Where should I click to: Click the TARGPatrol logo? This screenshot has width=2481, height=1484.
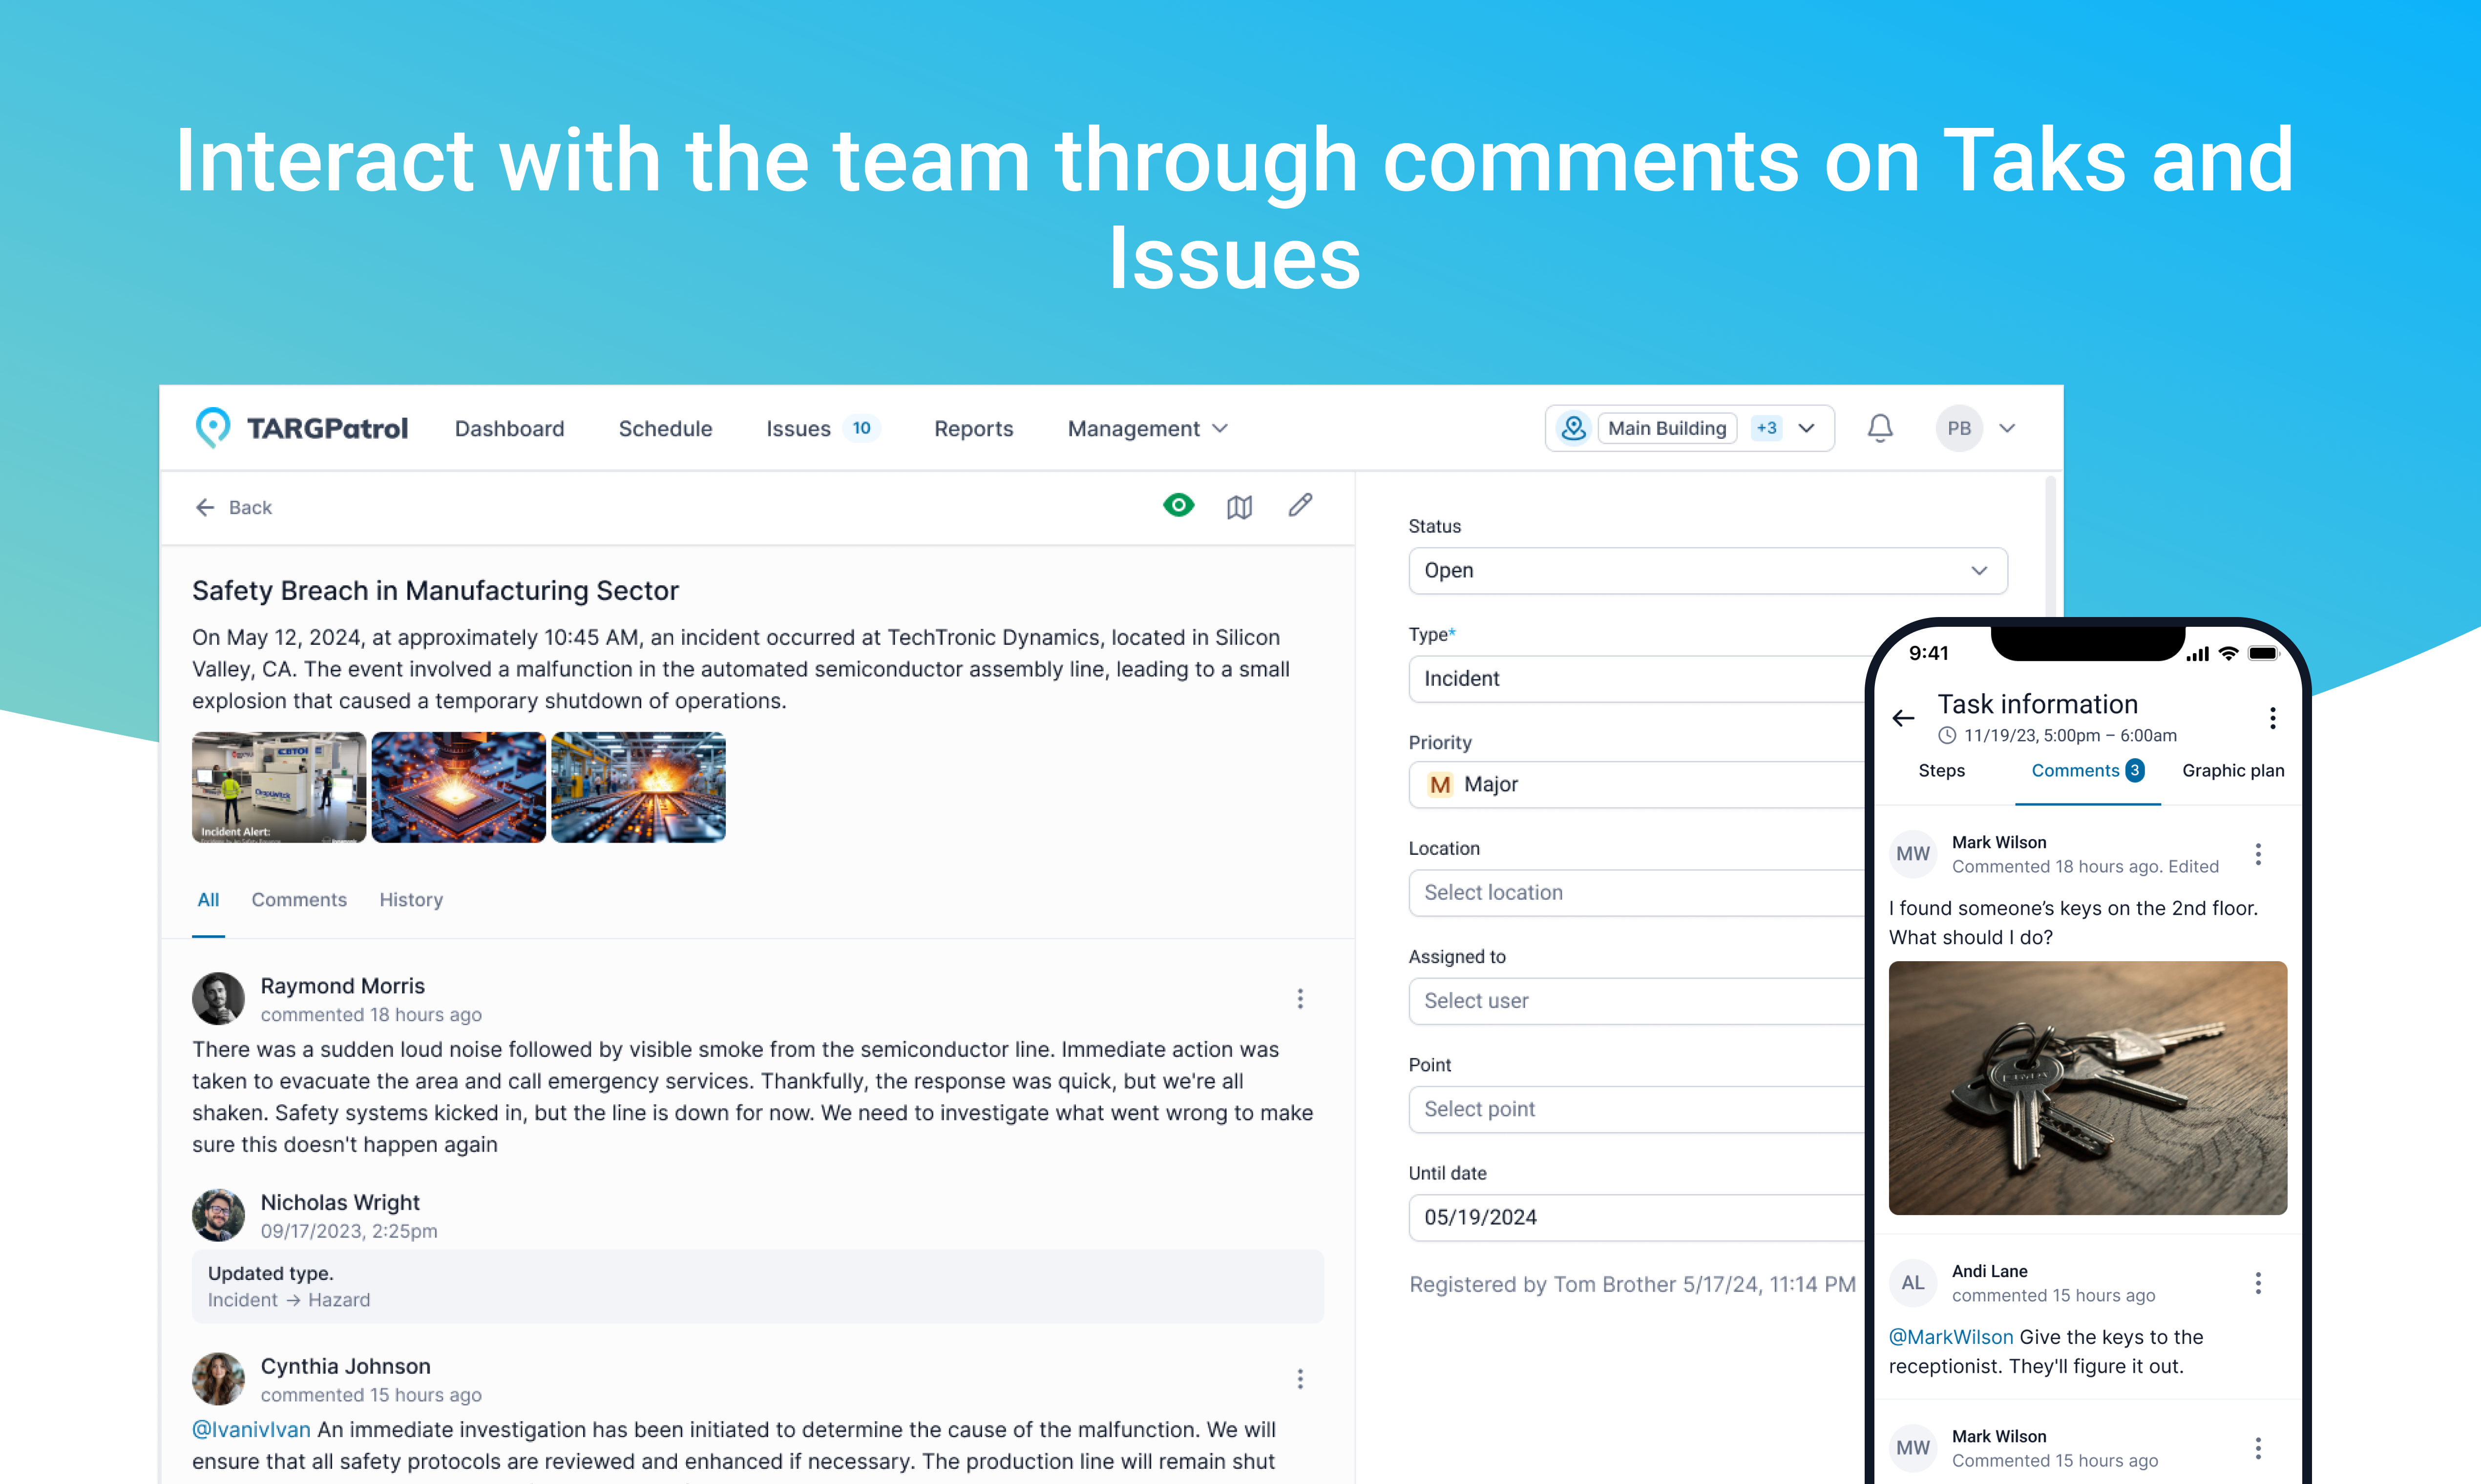(301, 428)
